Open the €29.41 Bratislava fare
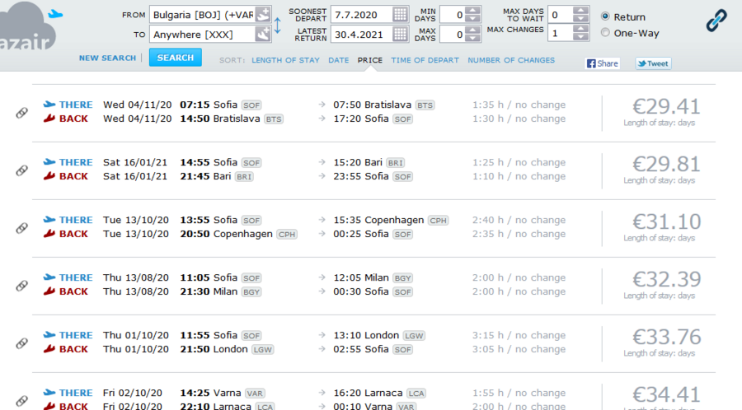The width and height of the screenshot is (742, 410). click(x=666, y=106)
